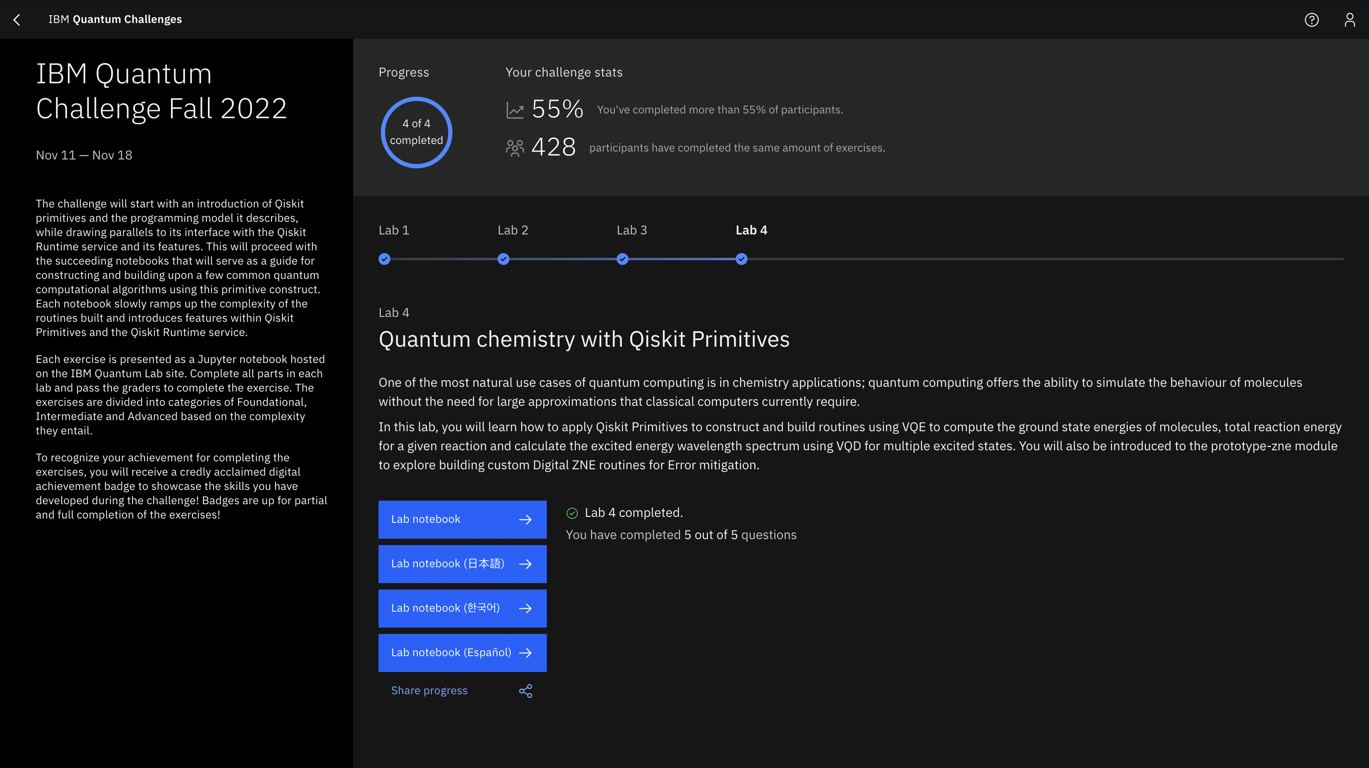Click '5 out of 5 questions' text

(740, 535)
